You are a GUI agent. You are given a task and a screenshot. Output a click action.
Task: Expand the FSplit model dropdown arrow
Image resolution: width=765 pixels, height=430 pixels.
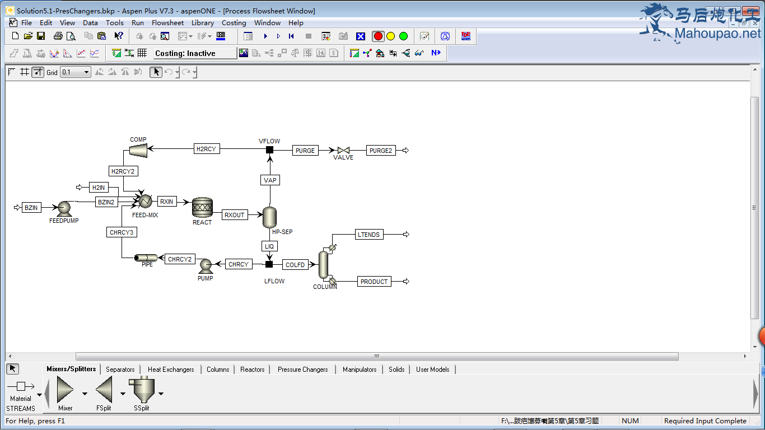click(x=123, y=394)
